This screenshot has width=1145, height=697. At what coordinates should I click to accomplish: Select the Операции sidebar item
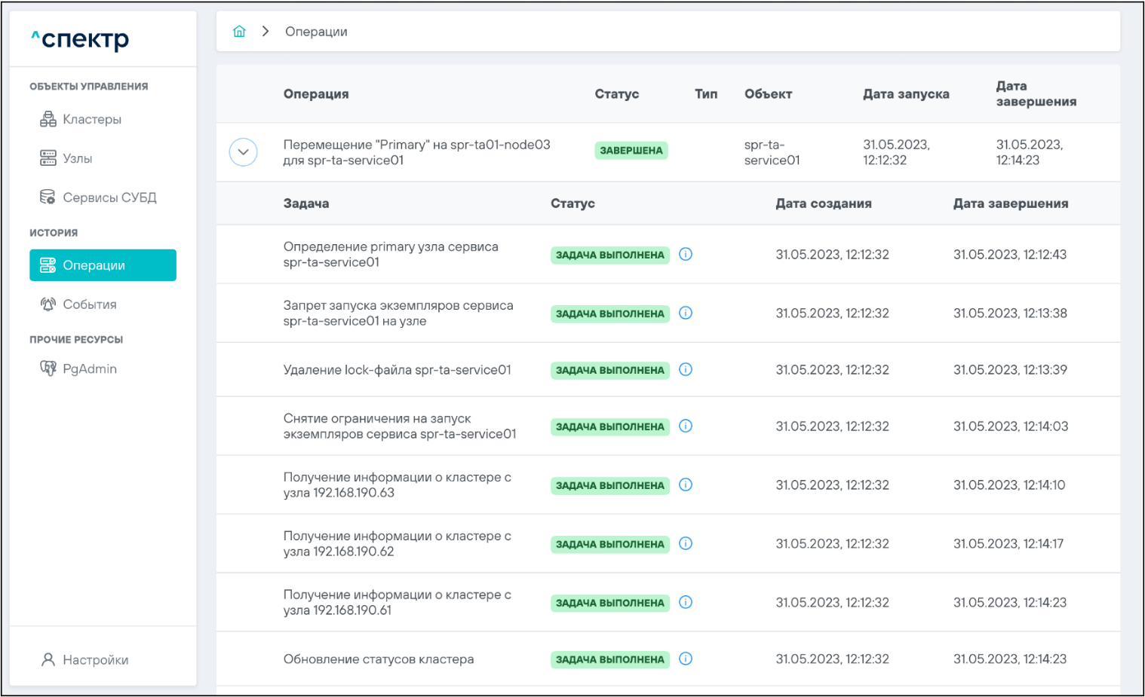tap(103, 265)
